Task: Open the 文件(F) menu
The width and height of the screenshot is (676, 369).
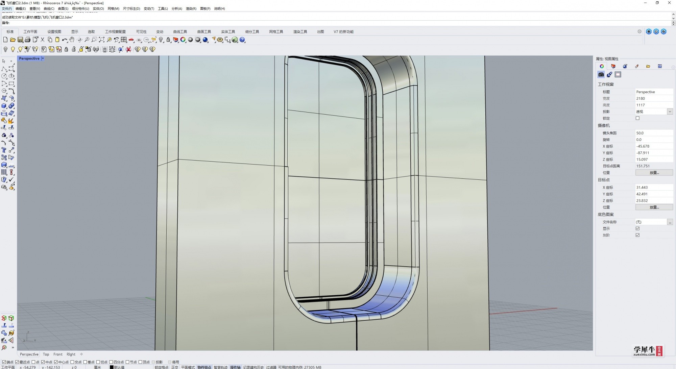Action: (7, 8)
